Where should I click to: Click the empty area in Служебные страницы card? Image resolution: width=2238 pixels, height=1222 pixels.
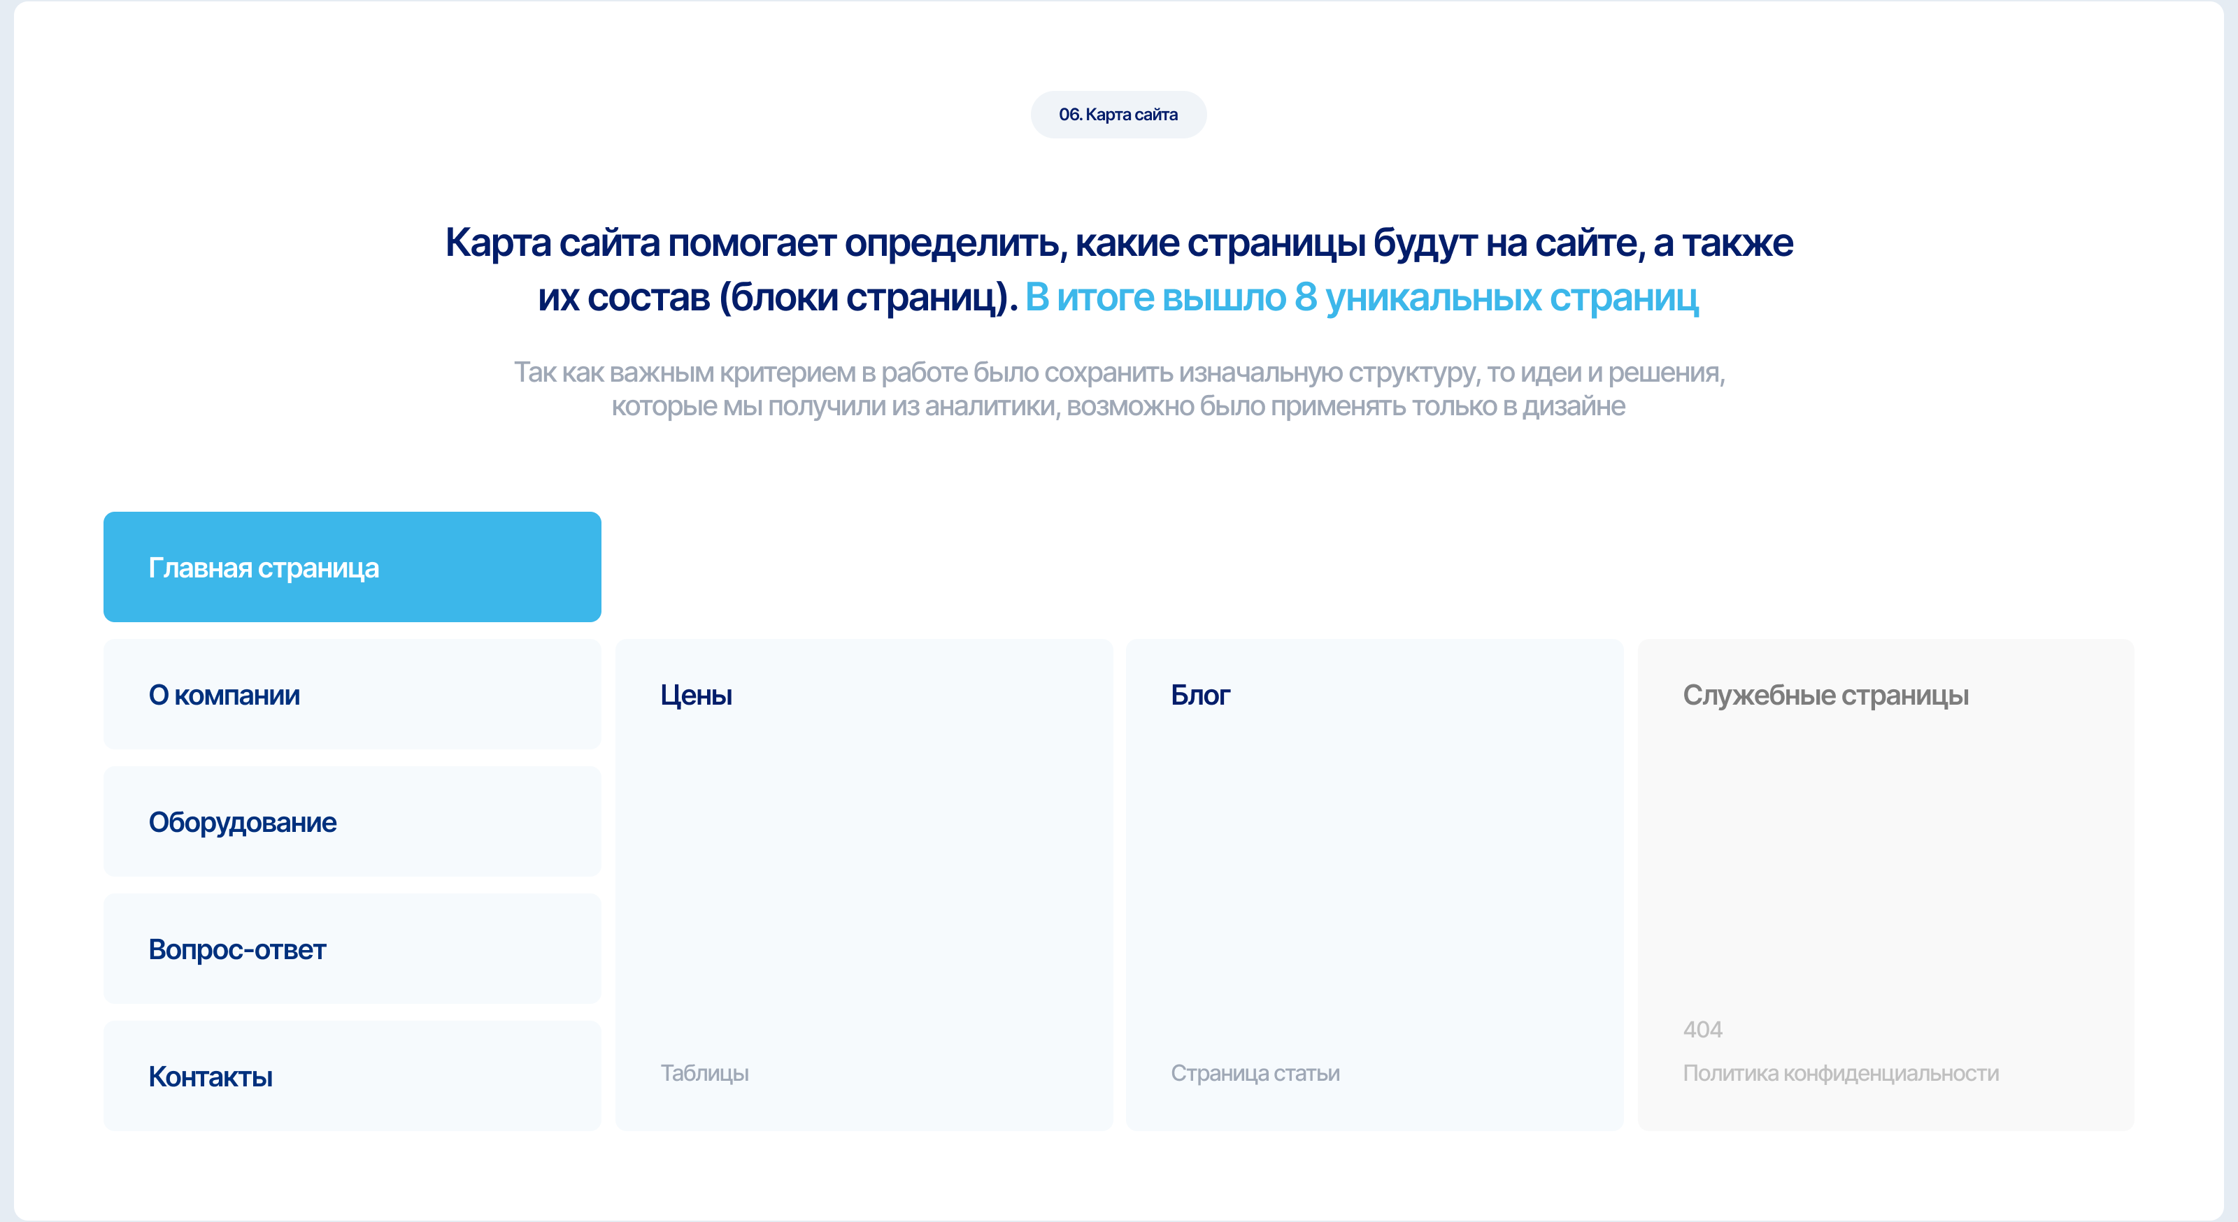1886,860
